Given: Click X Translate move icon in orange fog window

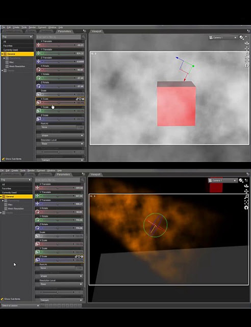Looking at the screenshot, I should click(37, 188).
